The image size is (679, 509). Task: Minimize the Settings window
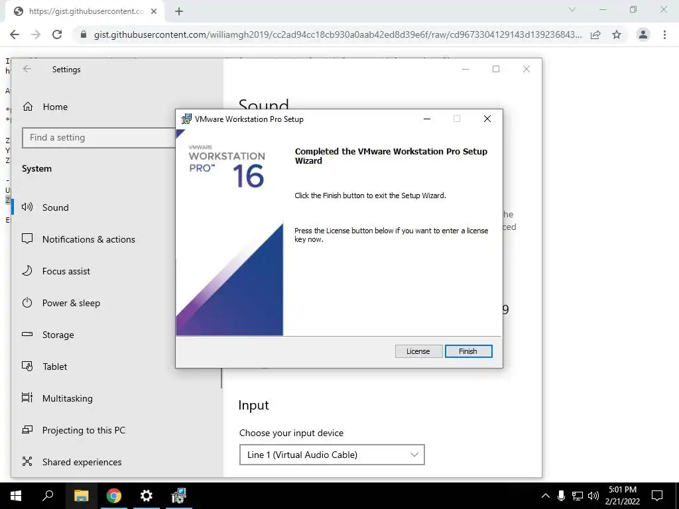coord(465,69)
